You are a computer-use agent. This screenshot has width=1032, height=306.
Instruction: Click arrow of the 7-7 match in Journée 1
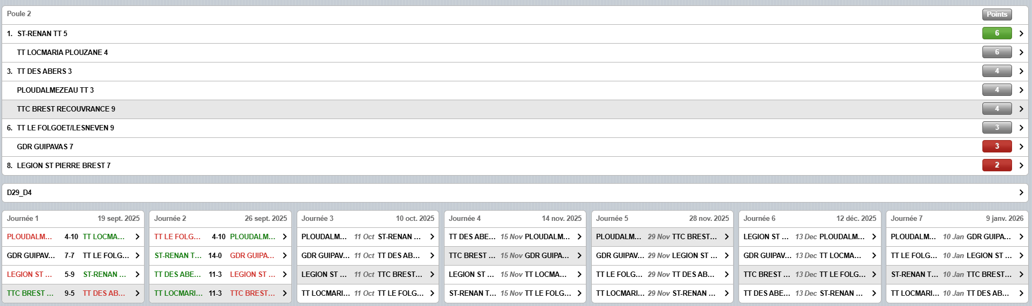coord(138,255)
